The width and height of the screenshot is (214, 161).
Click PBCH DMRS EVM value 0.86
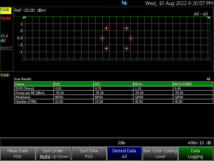click(x=178, y=89)
